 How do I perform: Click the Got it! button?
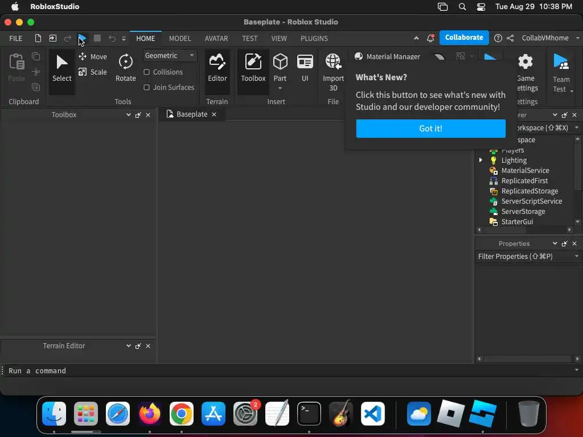click(430, 128)
